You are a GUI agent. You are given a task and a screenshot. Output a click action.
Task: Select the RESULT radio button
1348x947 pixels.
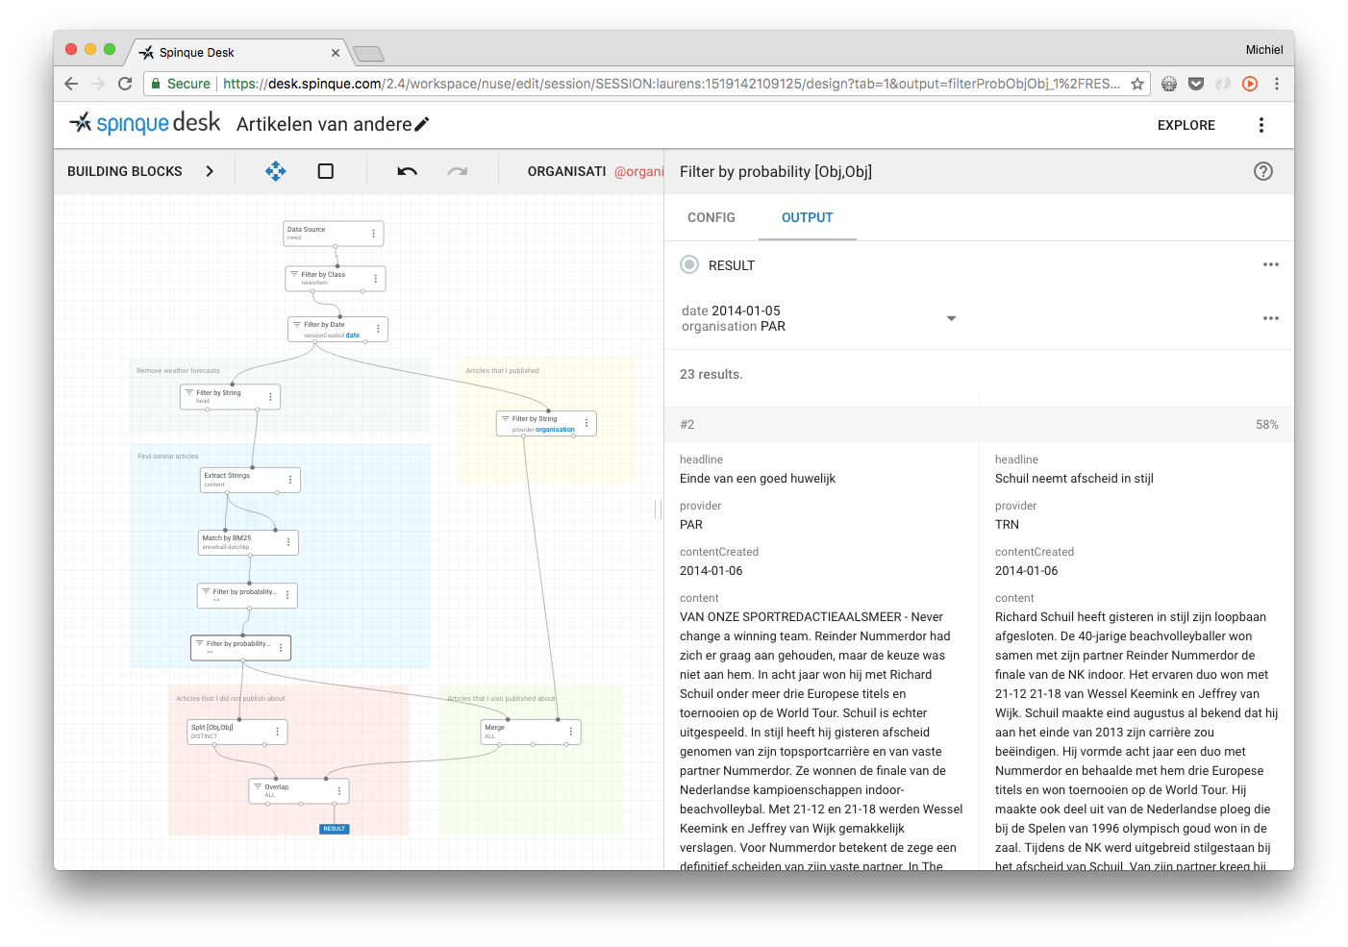(x=689, y=264)
